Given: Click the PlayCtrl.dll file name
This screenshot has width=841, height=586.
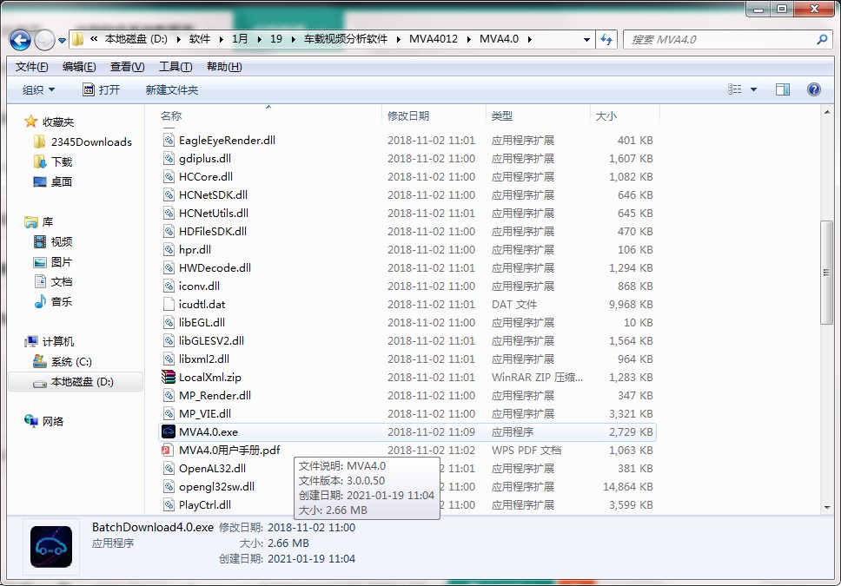Looking at the screenshot, I should pos(205,504).
